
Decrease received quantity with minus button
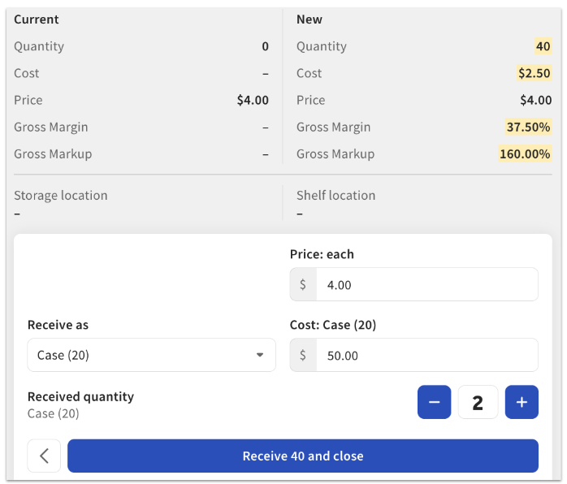click(x=434, y=402)
